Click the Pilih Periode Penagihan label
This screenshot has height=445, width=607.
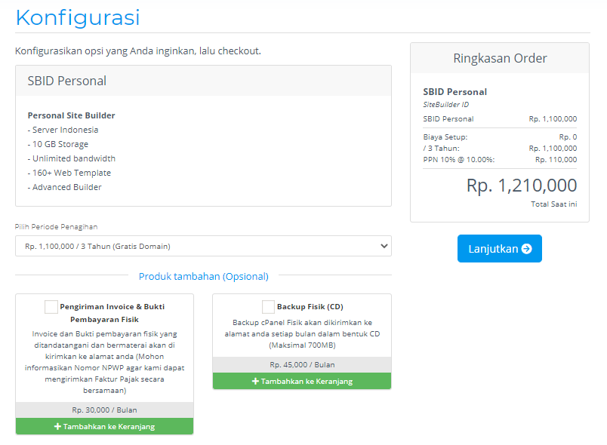(x=57, y=226)
